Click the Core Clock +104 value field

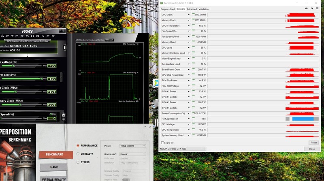(52, 92)
